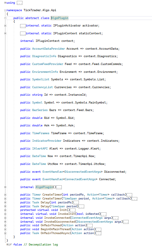
Task: Click collapsed ellipsis box after InvokeInit method
Action: click(x=104, y=214)
